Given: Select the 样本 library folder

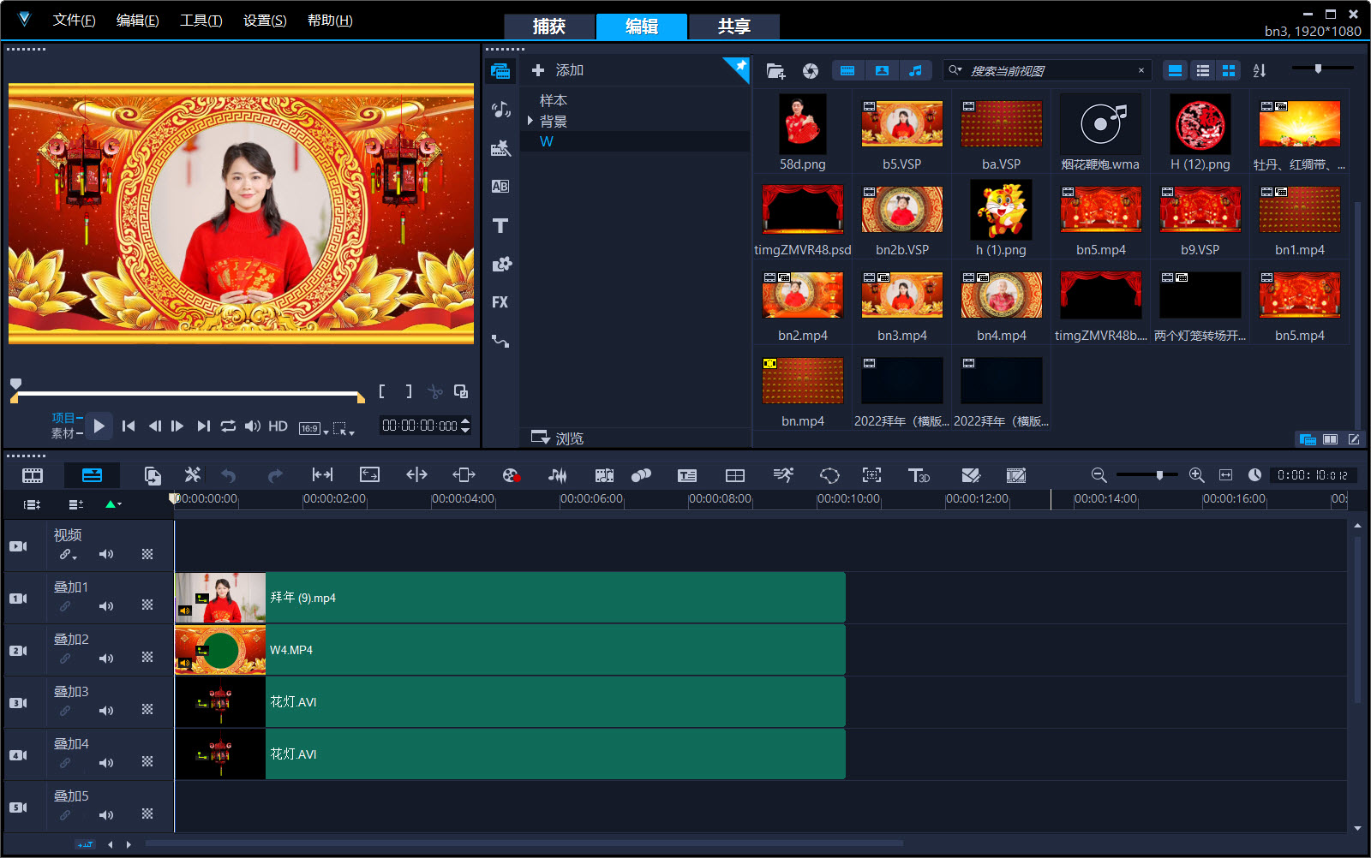Looking at the screenshot, I should tap(553, 100).
